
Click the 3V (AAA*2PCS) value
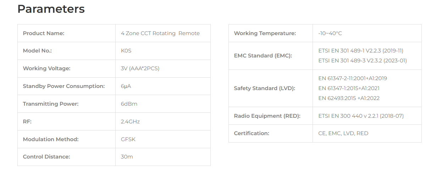(140, 68)
